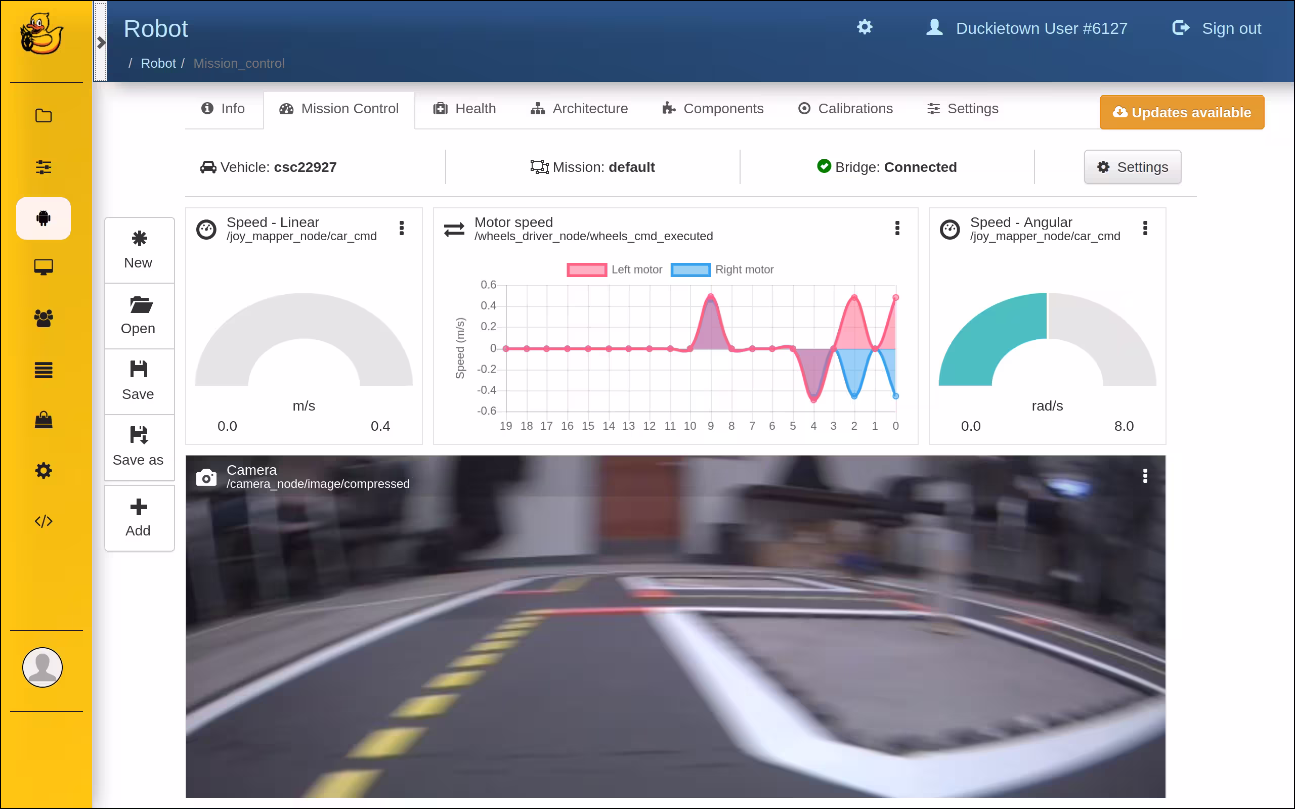Screen dimensions: 1295x809
Task: Open the Duckietown duck logo home icon
Action: coord(43,34)
